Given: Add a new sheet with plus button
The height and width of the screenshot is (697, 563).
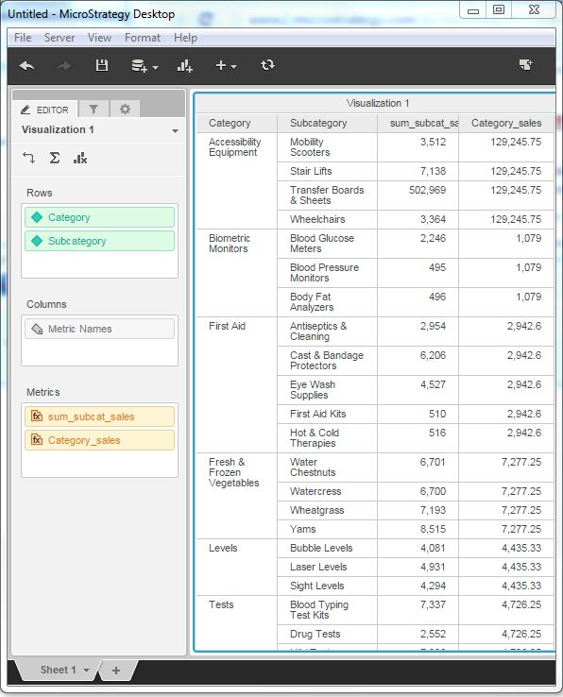Looking at the screenshot, I should pyautogui.click(x=116, y=671).
